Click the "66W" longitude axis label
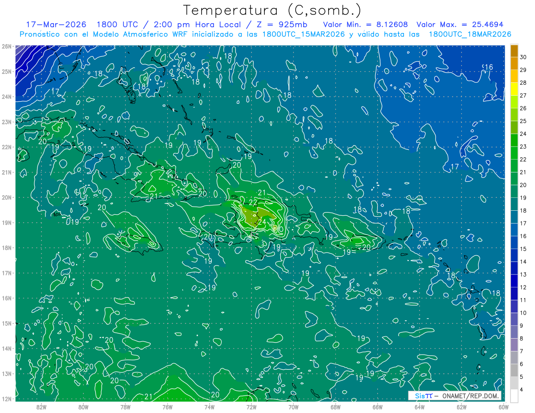This screenshot has height=413, width=535. [x=378, y=407]
